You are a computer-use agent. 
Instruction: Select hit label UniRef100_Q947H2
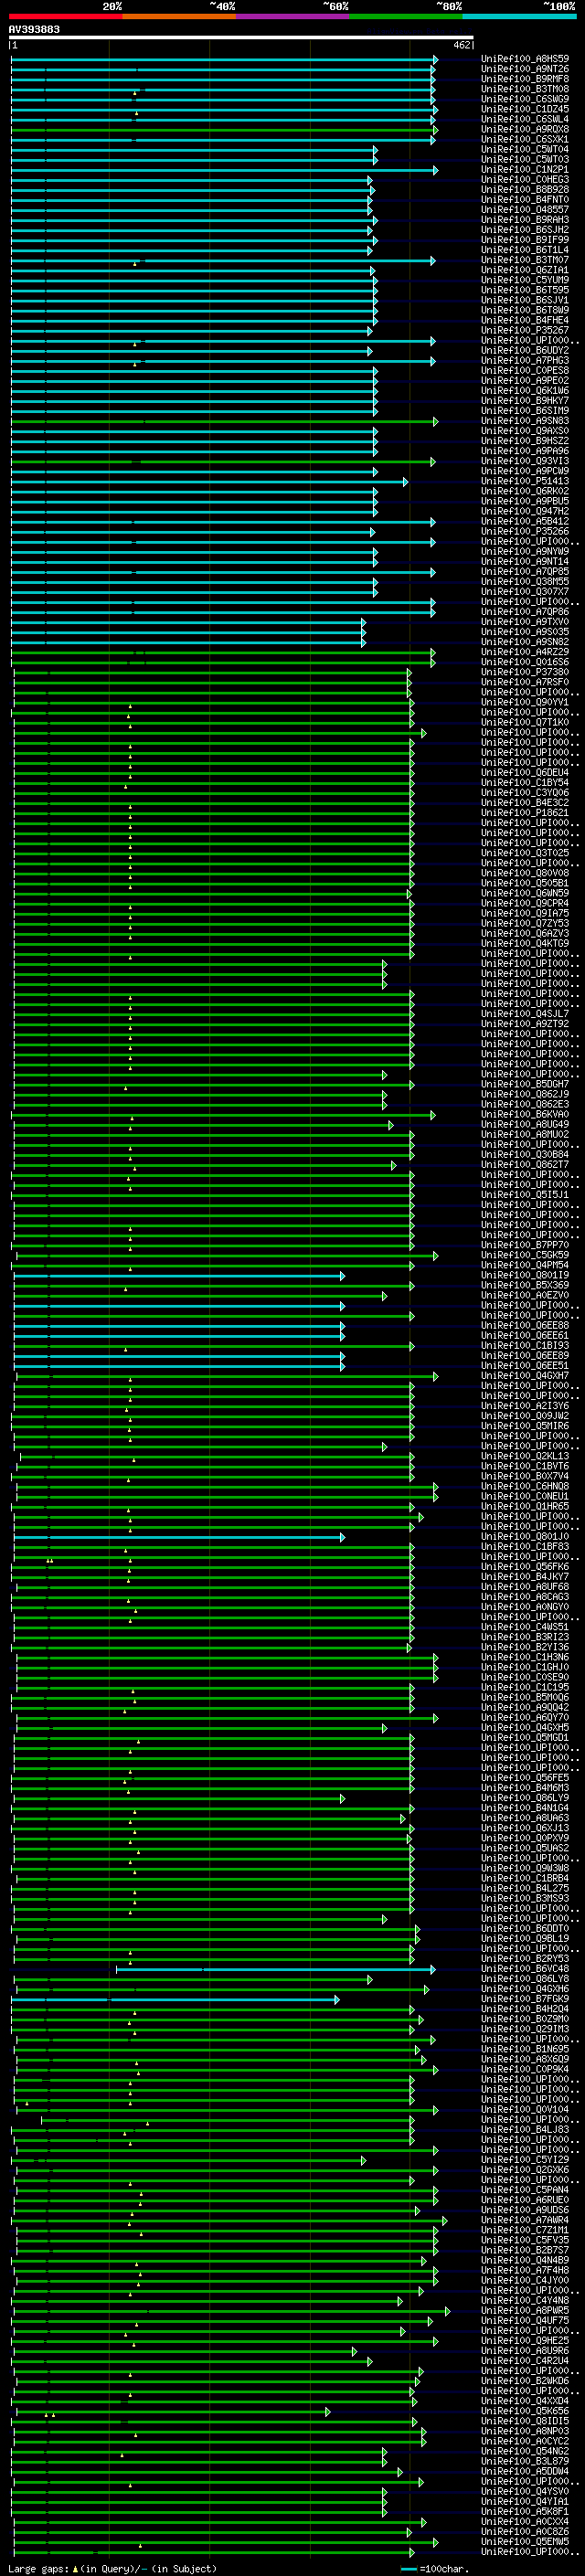(x=525, y=511)
